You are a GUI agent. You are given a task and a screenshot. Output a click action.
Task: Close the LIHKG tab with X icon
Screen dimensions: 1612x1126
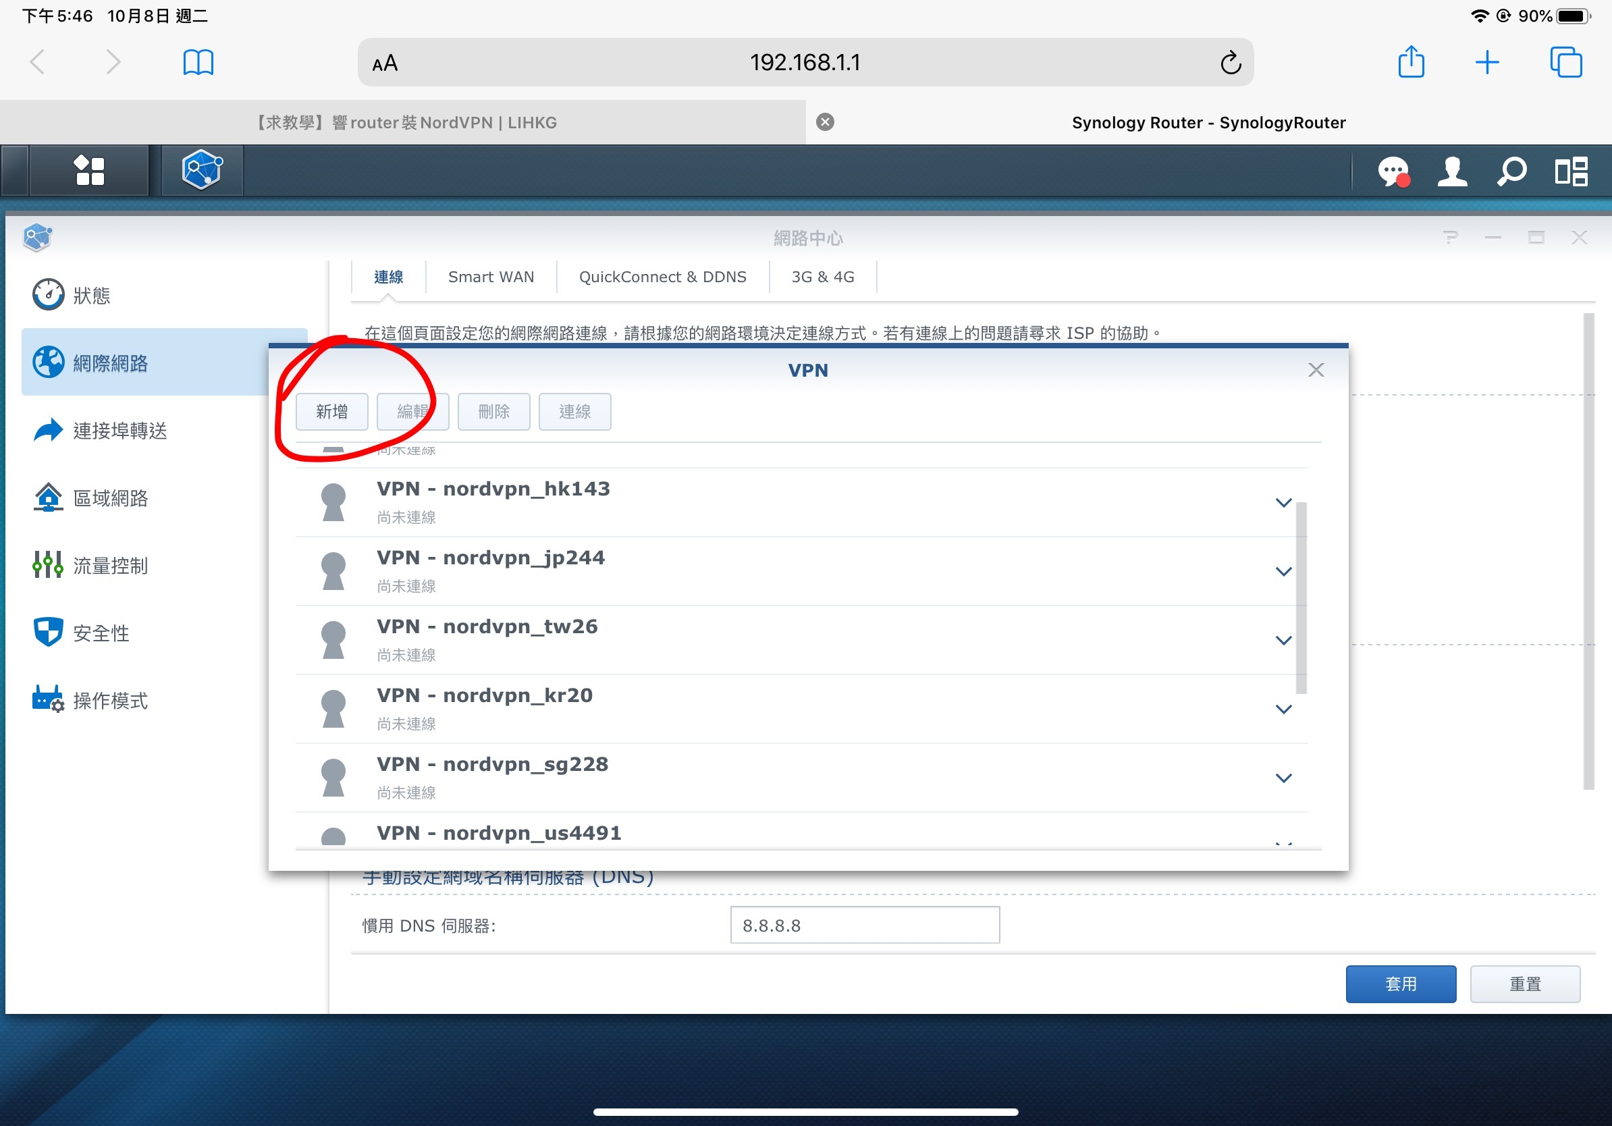(826, 122)
